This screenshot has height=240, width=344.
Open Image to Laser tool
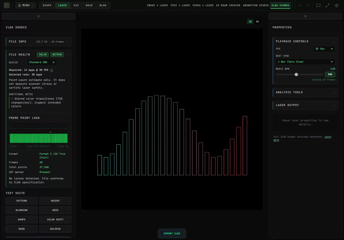157,5
